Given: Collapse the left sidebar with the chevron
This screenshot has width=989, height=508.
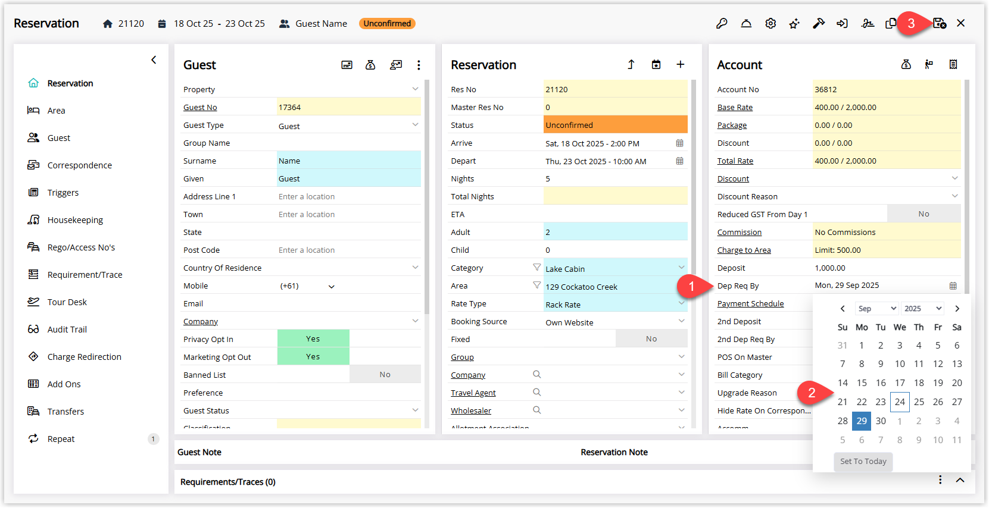Looking at the screenshot, I should tap(154, 59).
